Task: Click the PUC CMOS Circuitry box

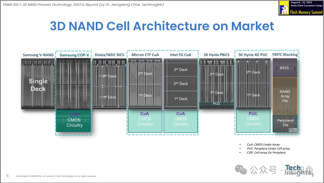Action: (x=253, y=121)
